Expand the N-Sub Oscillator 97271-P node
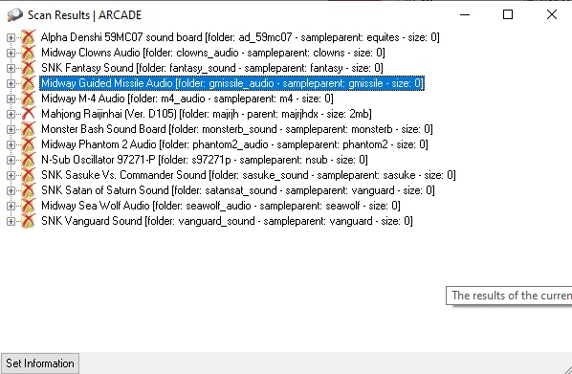This screenshot has width=572, height=374. point(11,160)
